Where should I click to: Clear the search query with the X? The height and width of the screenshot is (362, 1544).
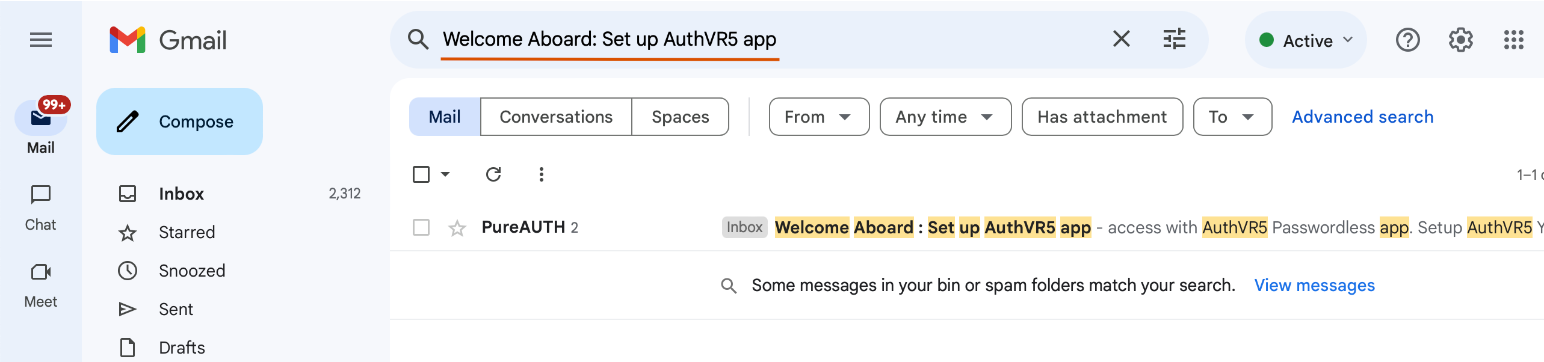[x=1121, y=38]
